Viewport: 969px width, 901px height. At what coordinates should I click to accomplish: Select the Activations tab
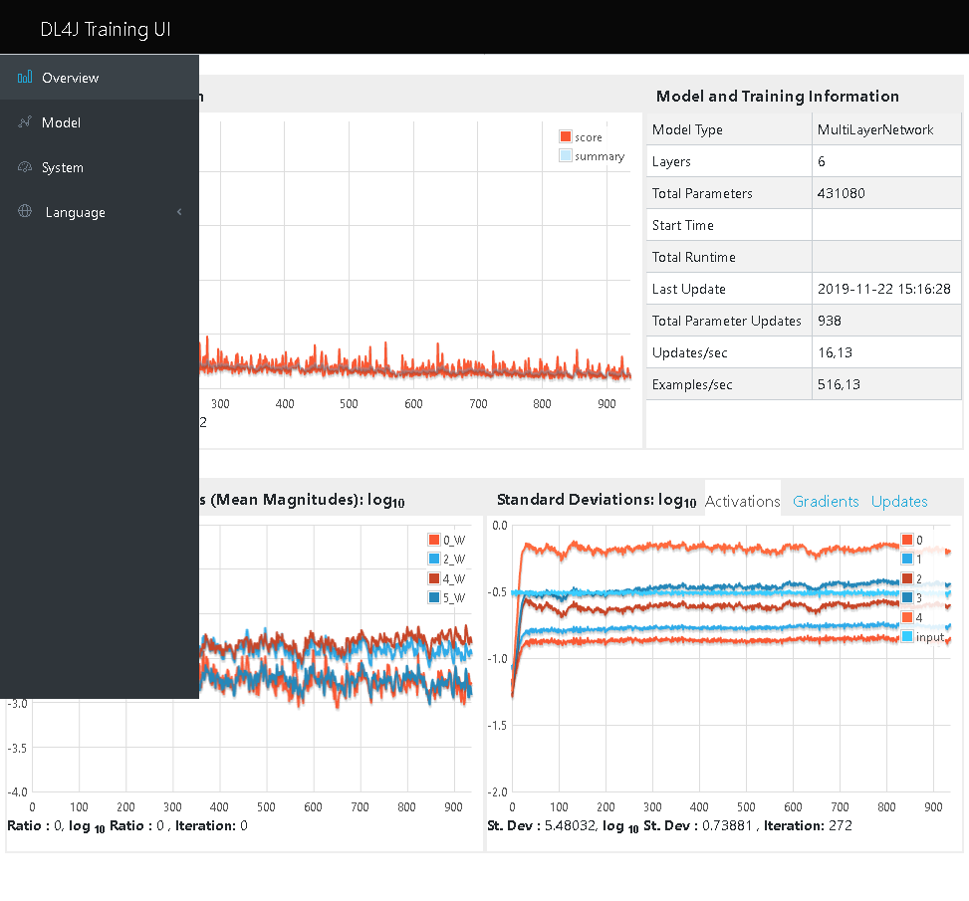[742, 502]
